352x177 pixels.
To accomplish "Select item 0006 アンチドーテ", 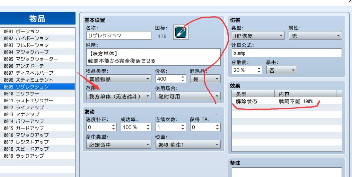I will [38, 66].
